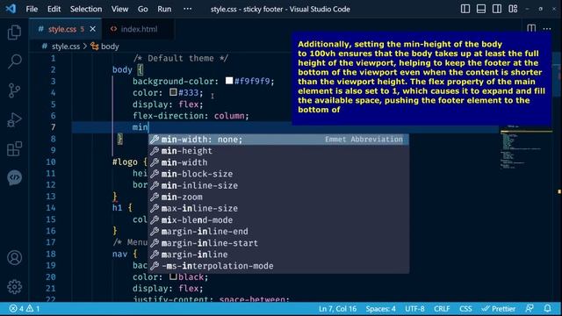Click the flex-direction: column line
The width and height of the screenshot is (562, 316).
[x=191, y=116]
